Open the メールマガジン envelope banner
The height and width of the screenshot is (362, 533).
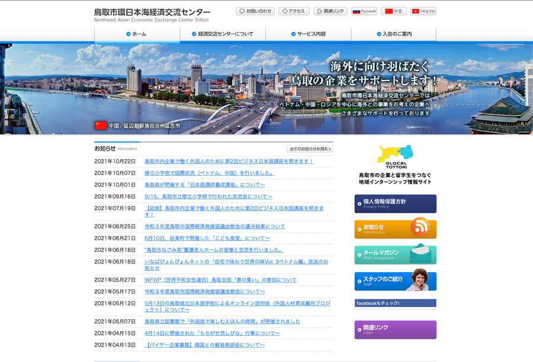(x=395, y=254)
